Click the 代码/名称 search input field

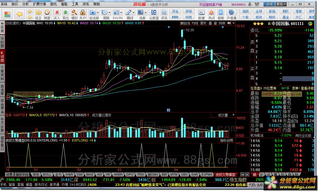point(256,185)
